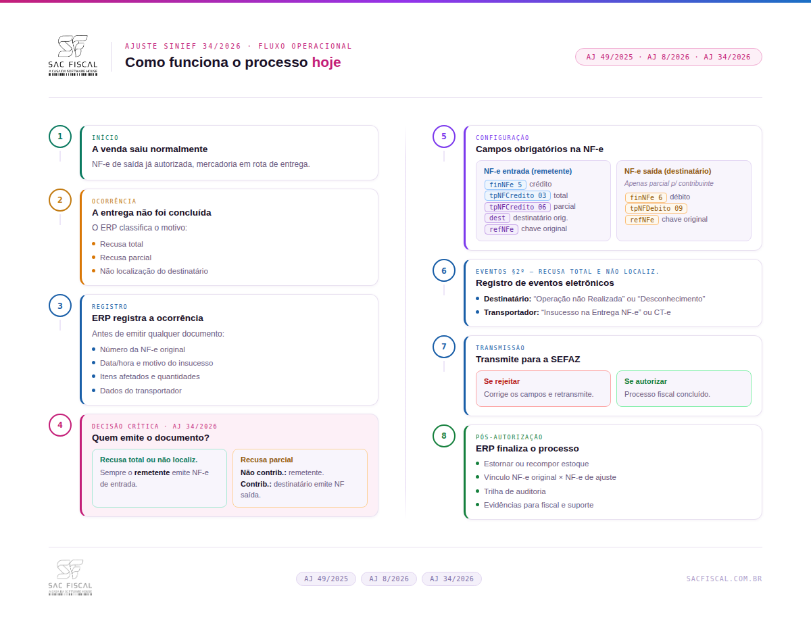Click the "Estornar ou recompor estoque" bullet
Viewport: 811px width, 636px height.
[537, 464]
